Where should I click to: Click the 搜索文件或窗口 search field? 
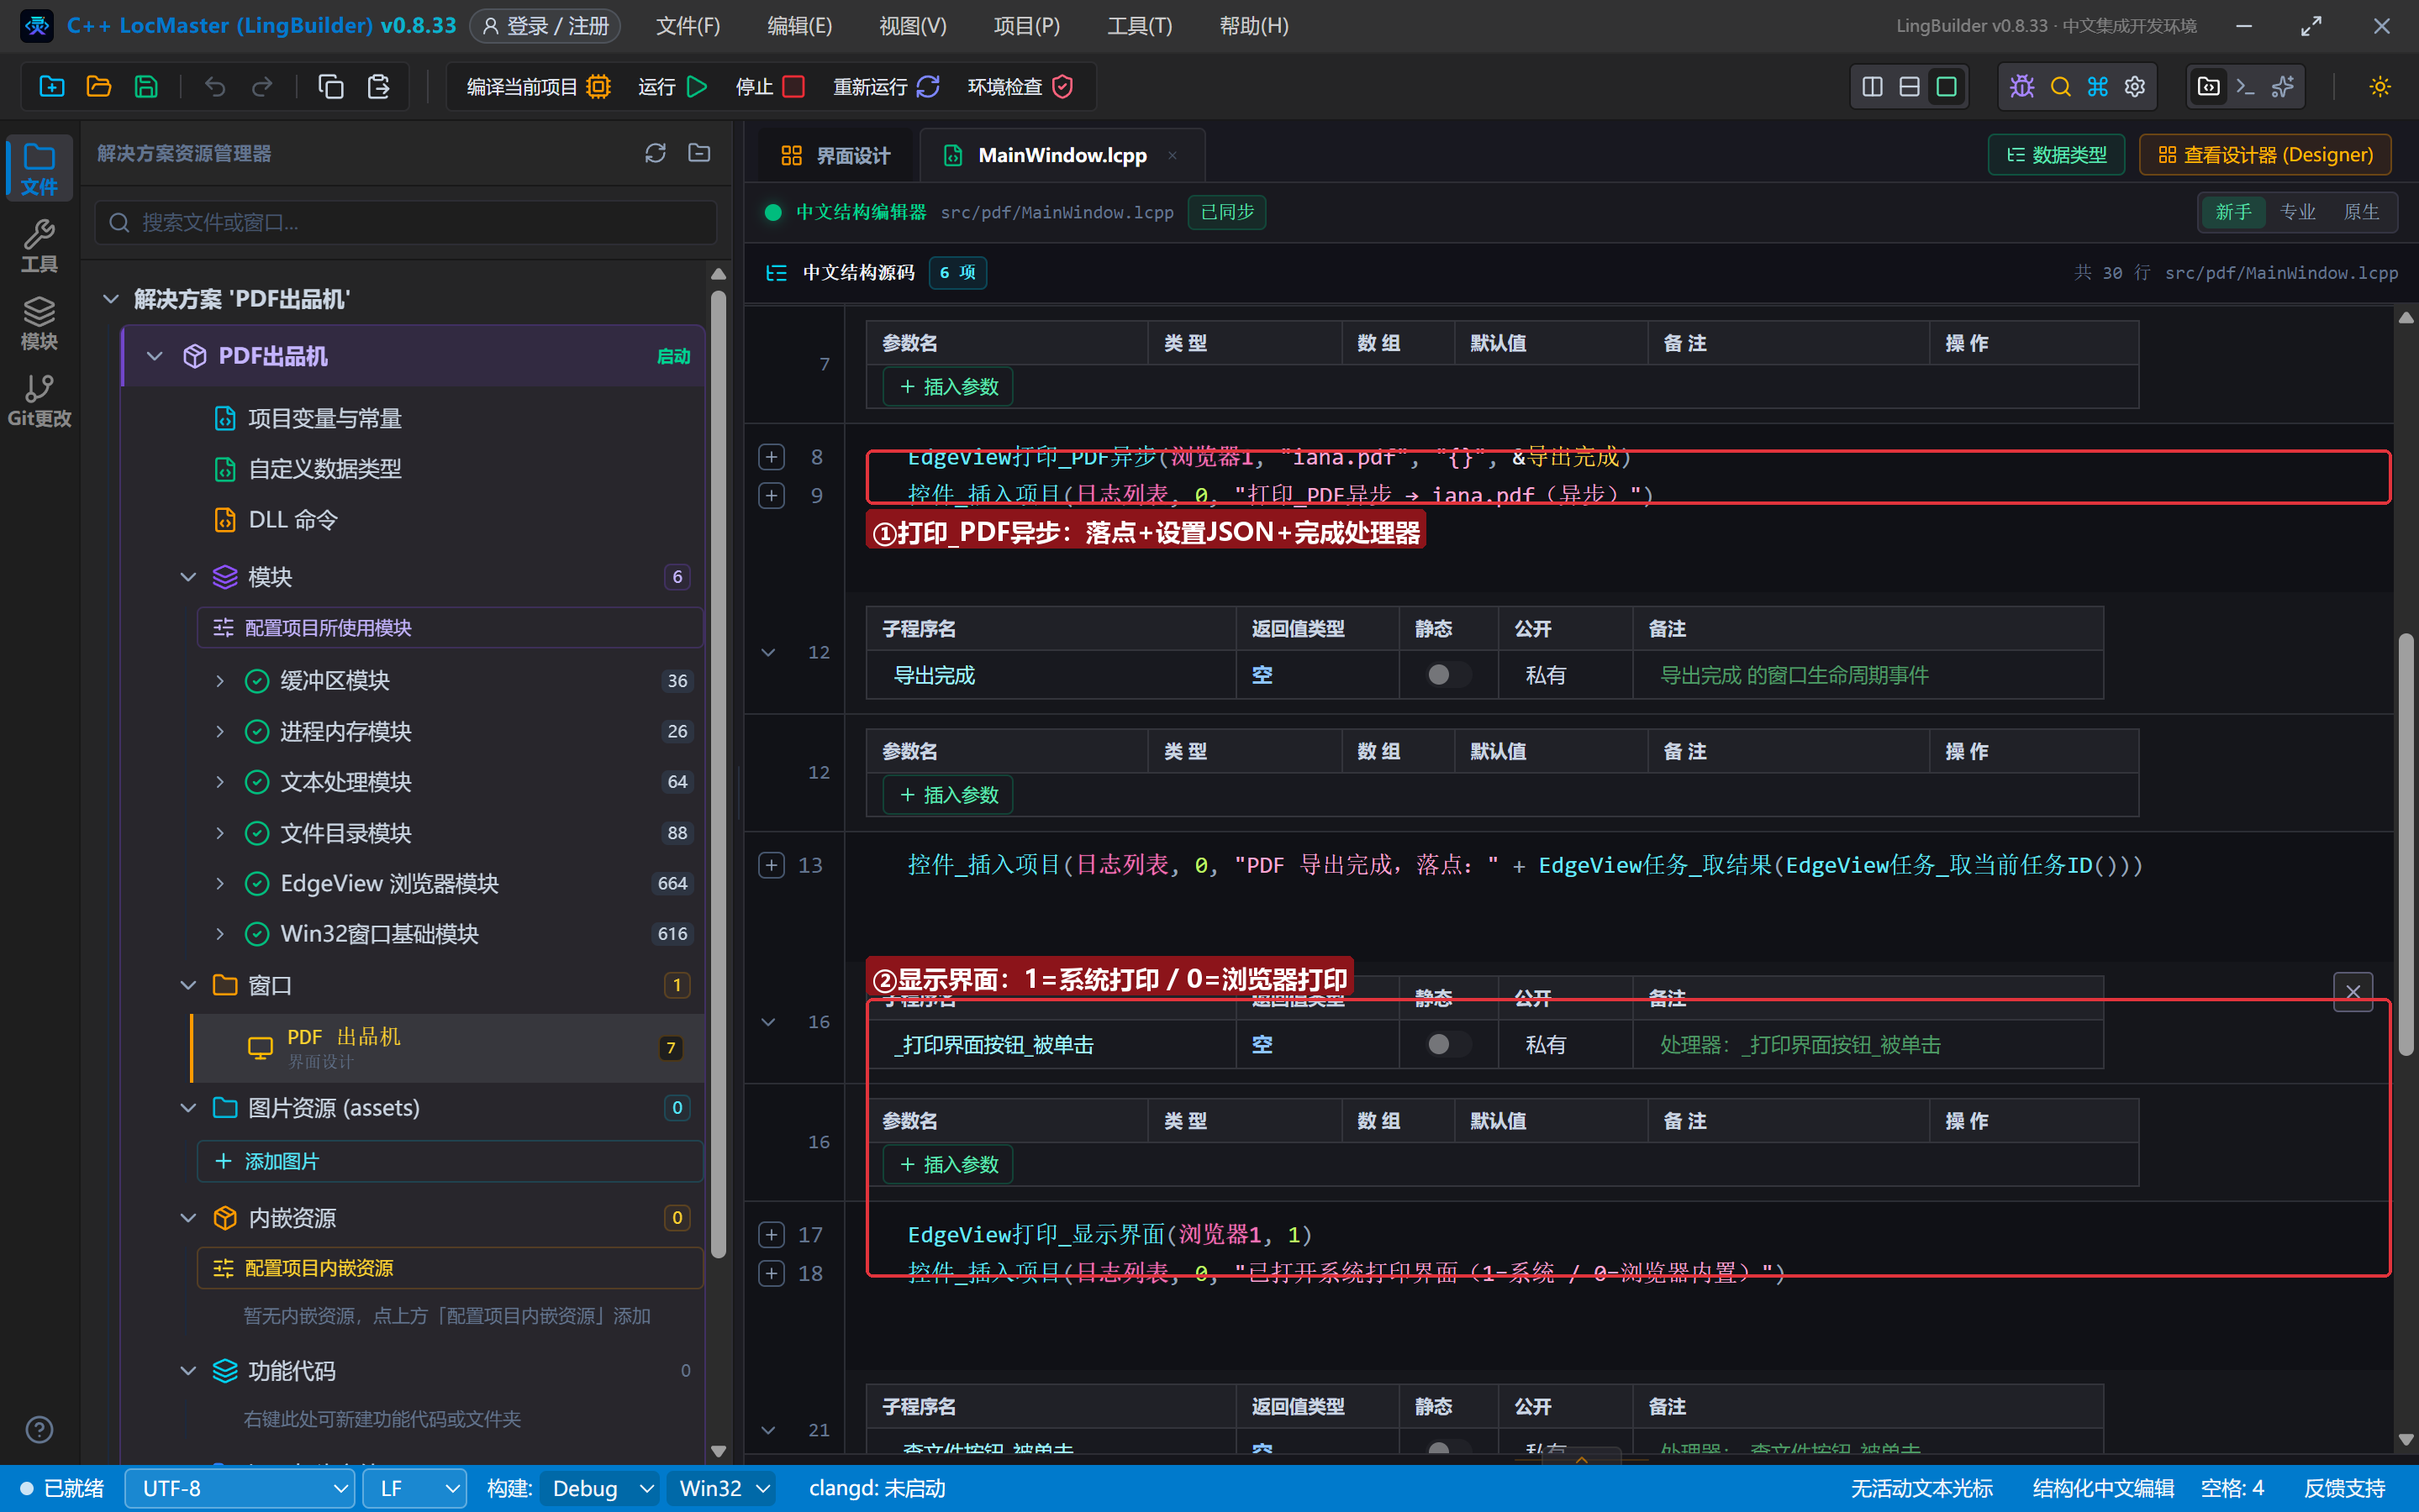pyautogui.click(x=406, y=222)
